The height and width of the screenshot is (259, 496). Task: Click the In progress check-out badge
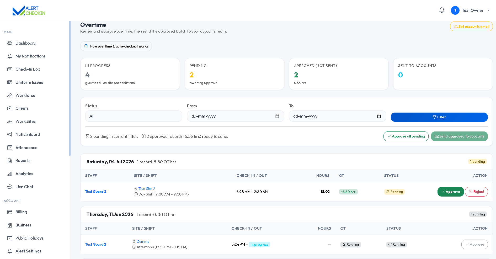point(259,245)
